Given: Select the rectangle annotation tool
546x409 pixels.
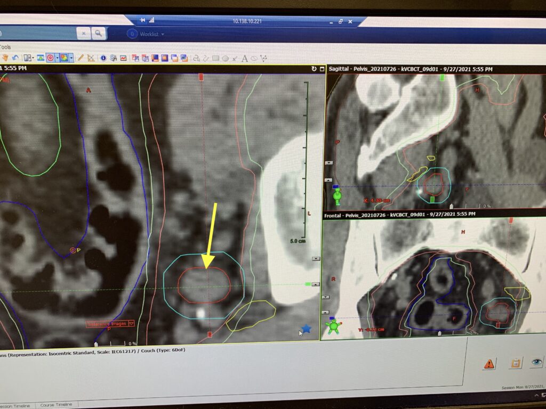Looking at the screenshot, I should coord(216,58).
